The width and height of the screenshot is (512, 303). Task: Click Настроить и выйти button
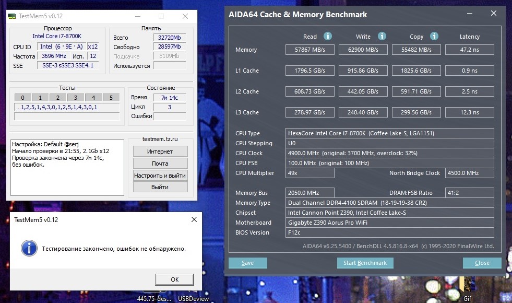point(160,176)
